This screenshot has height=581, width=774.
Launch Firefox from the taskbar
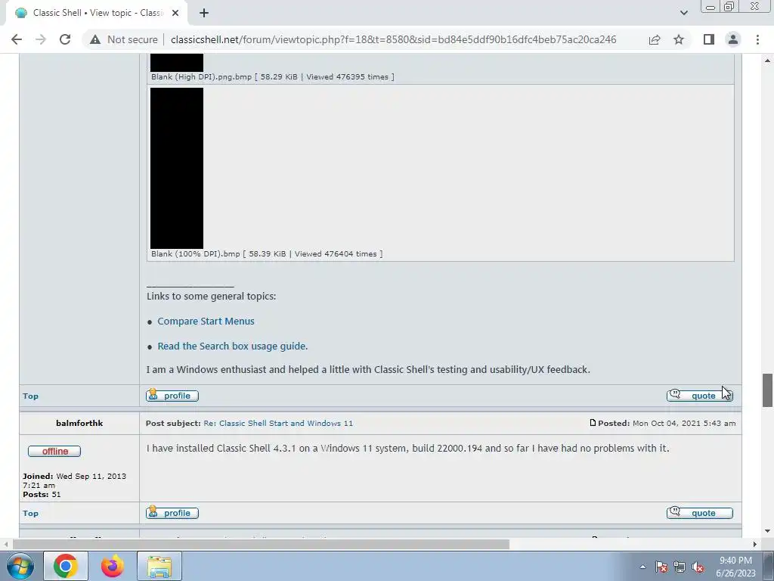click(x=113, y=566)
